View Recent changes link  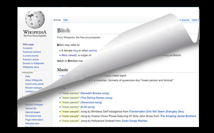click(x=33, y=88)
